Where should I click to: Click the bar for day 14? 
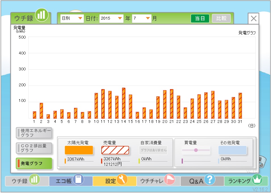tap(123, 103)
